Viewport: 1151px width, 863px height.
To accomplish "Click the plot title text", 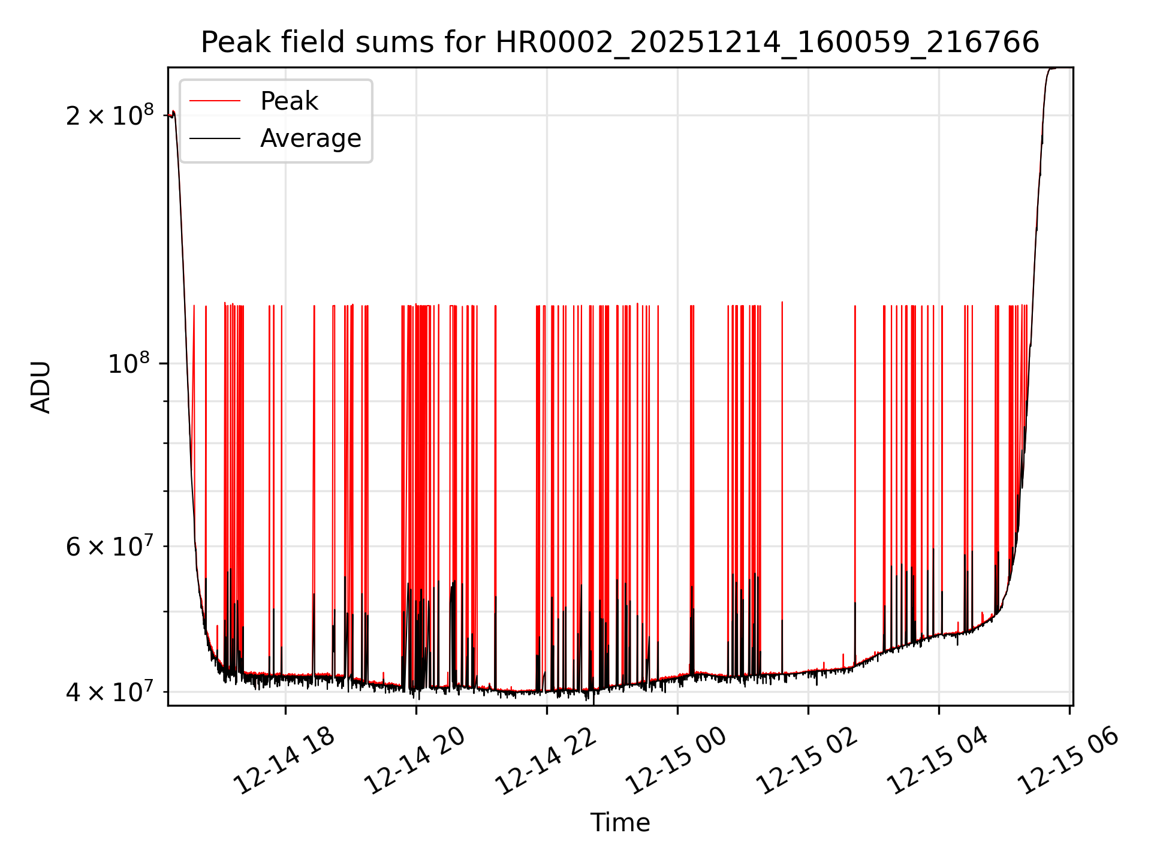I will click(x=620, y=43).
